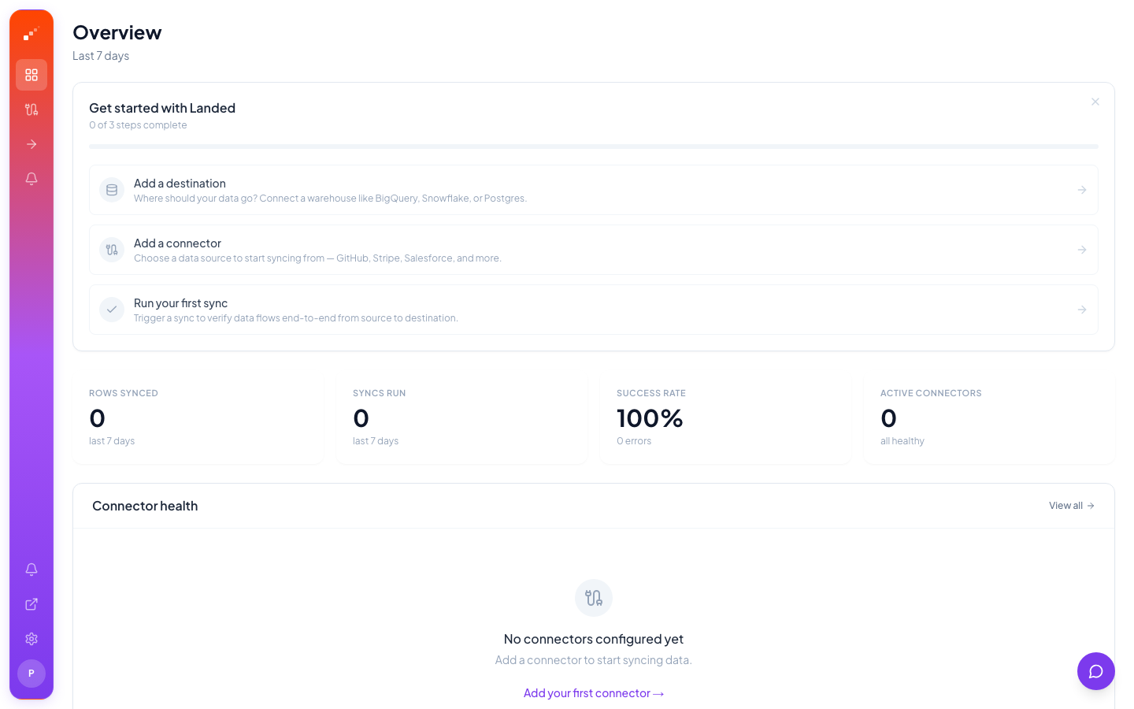View alerts using the bell icon
The height and width of the screenshot is (709, 1134).
31,179
